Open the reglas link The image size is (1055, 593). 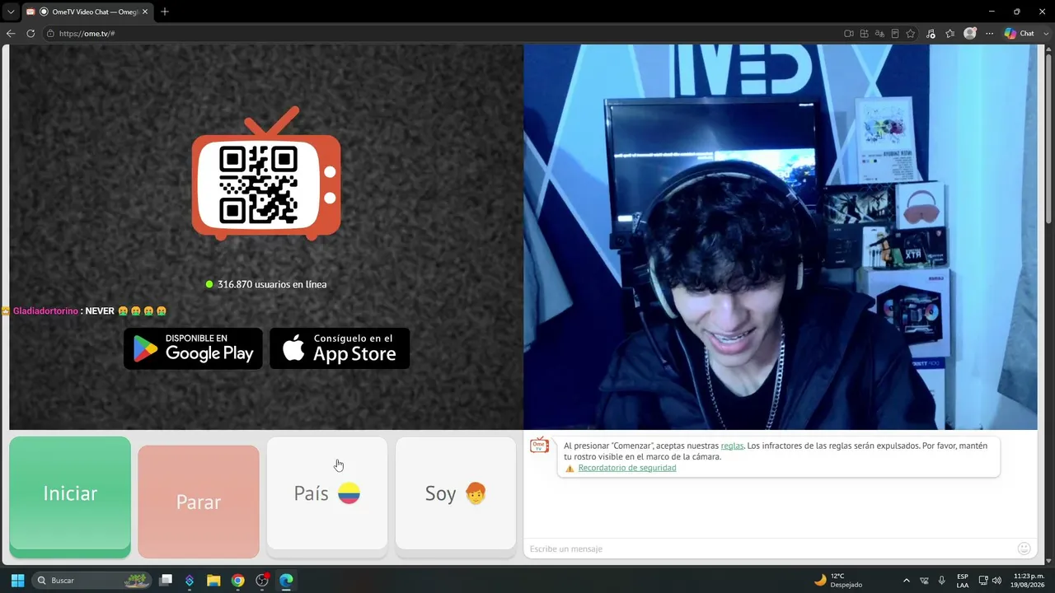pyautogui.click(x=732, y=446)
